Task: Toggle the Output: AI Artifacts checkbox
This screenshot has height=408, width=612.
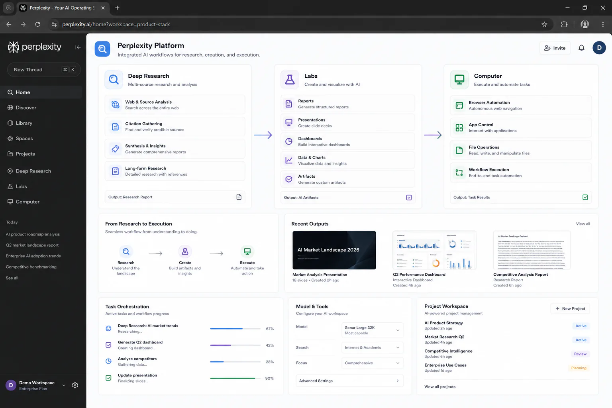Action: pos(409,198)
